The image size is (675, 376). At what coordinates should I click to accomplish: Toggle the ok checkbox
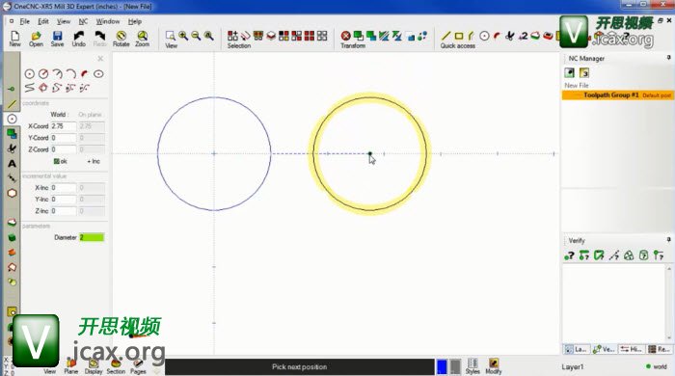tap(56, 161)
